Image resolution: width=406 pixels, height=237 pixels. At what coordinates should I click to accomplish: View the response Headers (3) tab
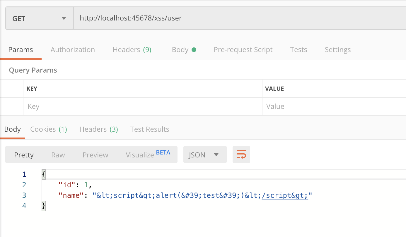(x=98, y=129)
